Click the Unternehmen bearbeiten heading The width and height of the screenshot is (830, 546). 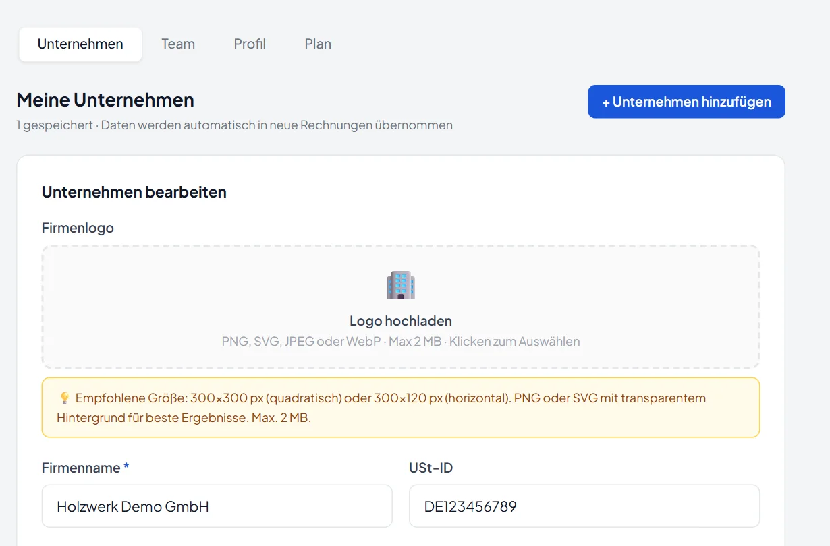tap(134, 192)
